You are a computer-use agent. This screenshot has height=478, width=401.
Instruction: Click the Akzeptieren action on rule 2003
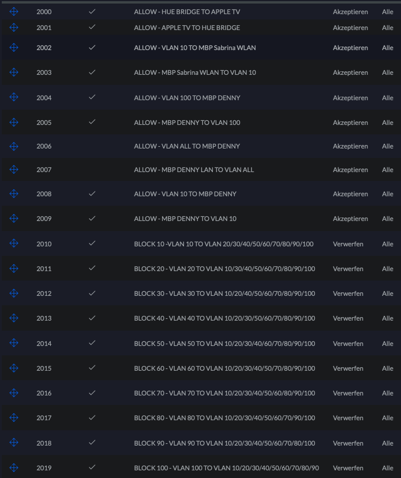pyautogui.click(x=350, y=72)
